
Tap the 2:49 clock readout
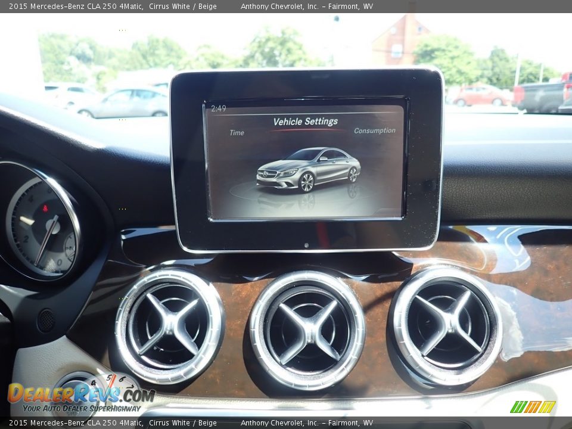(x=219, y=108)
